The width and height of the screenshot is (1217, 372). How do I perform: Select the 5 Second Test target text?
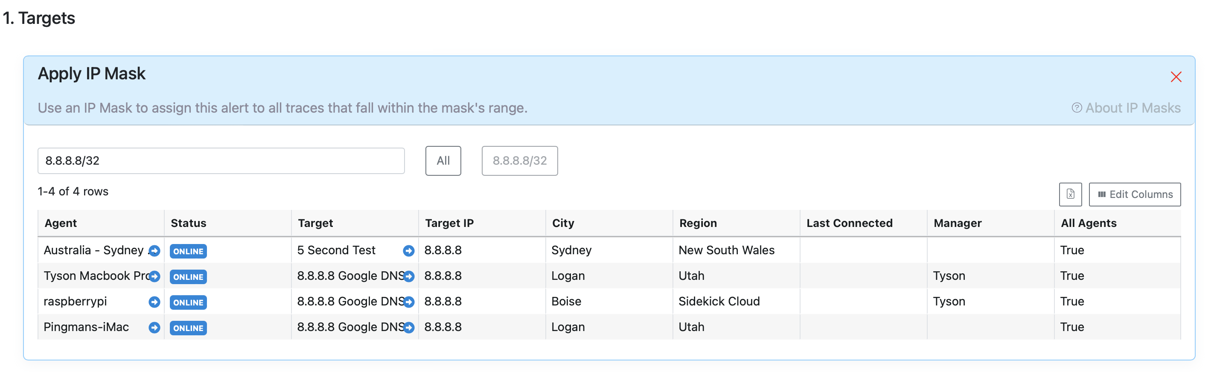pyautogui.click(x=336, y=250)
